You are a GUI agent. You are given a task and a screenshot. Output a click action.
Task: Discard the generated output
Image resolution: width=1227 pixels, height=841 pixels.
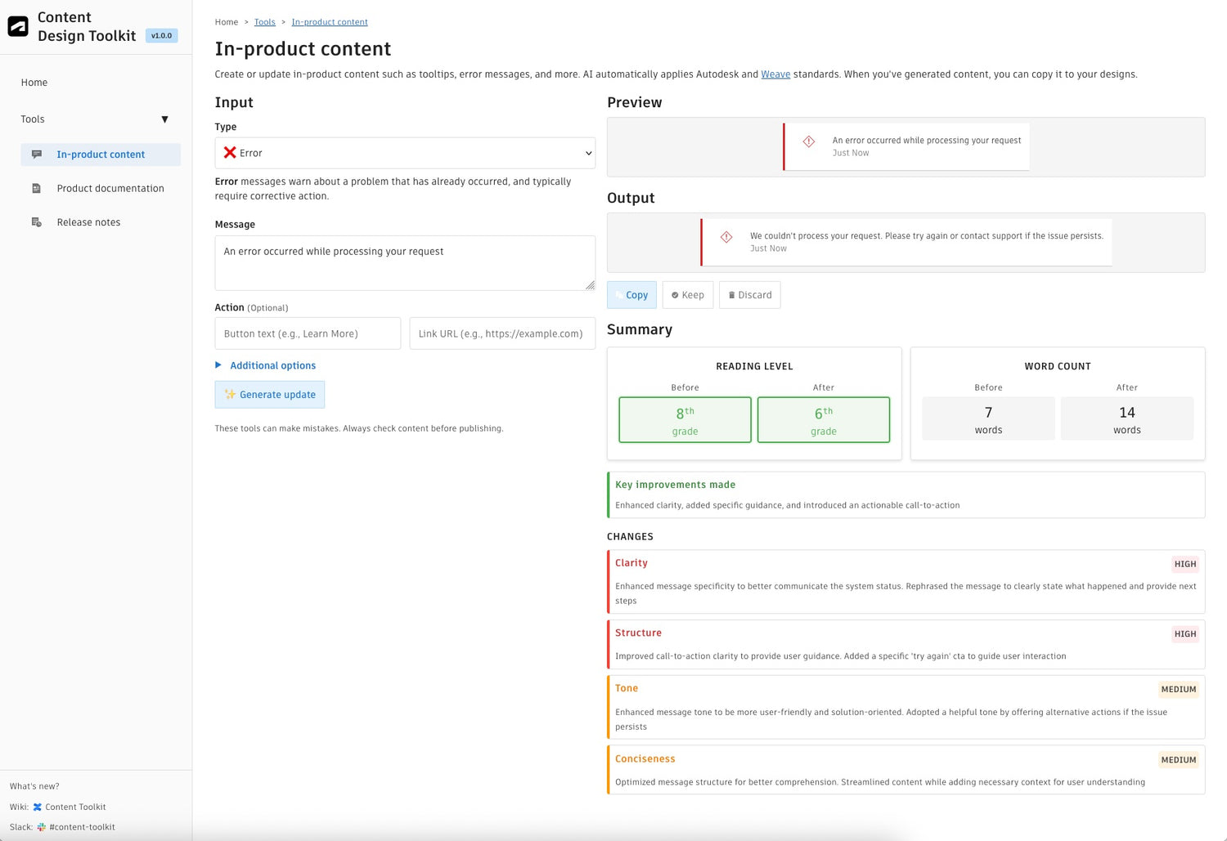pyautogui.click(x=749, y=295)
